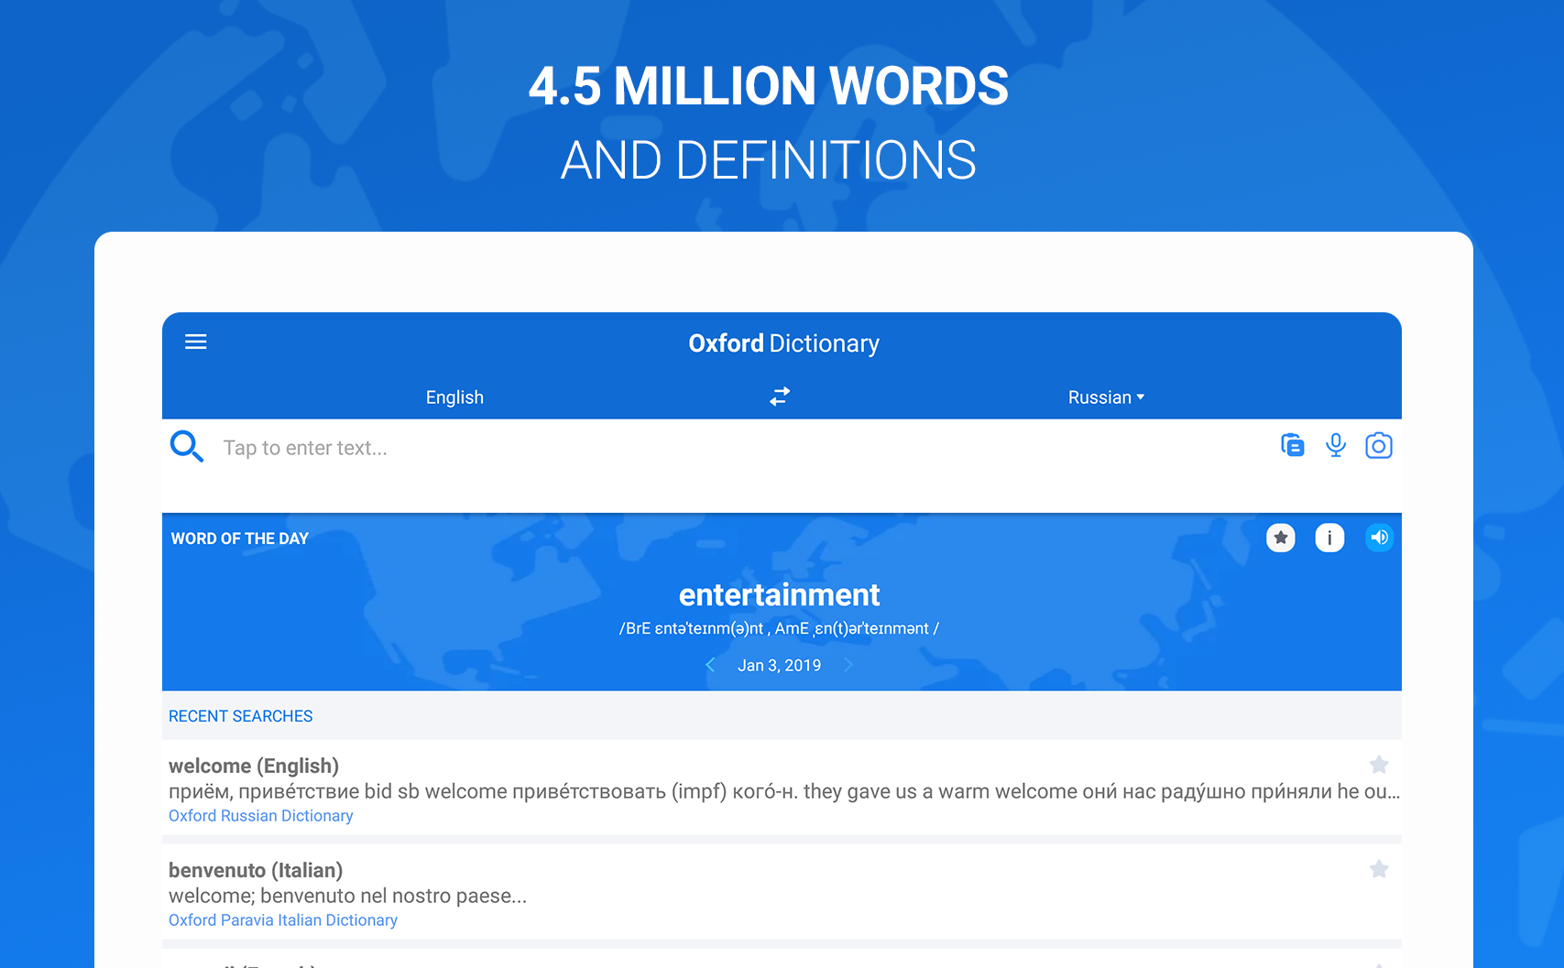Star the 'benvenuto (Italian)' entry

(1379, 869)
